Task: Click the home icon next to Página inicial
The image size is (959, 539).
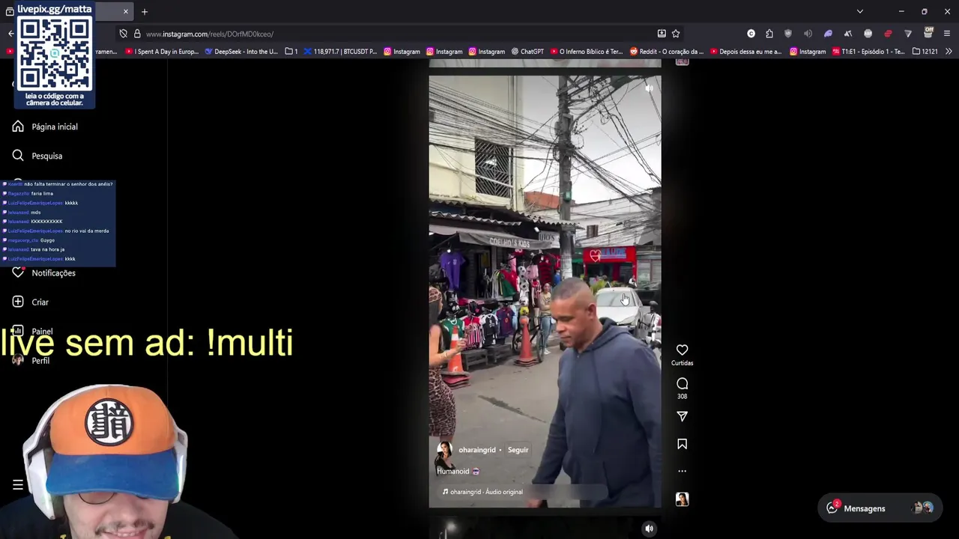Action: (18, 127)
